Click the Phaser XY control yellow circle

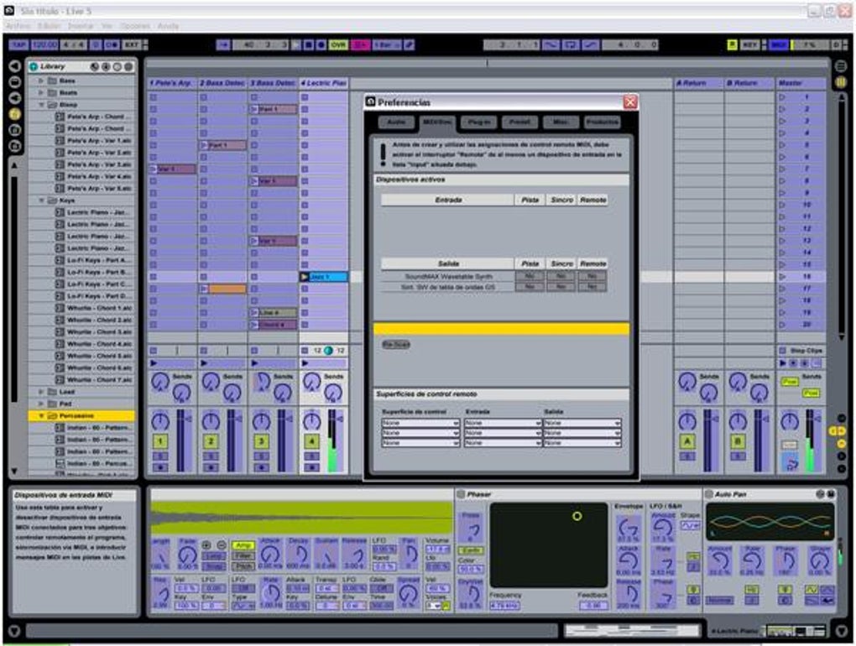click(577, 516)
